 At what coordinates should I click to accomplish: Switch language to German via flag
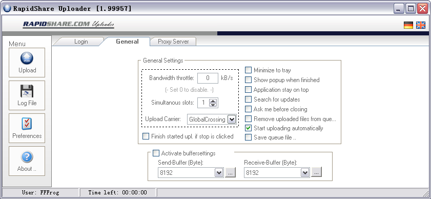click(x=408, y=25)
